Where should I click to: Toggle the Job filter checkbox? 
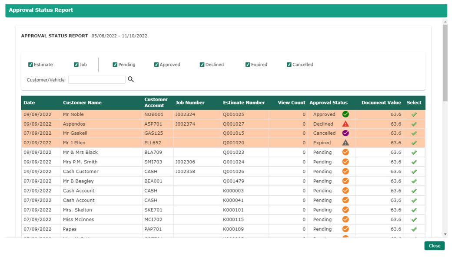tap(76, 65)
